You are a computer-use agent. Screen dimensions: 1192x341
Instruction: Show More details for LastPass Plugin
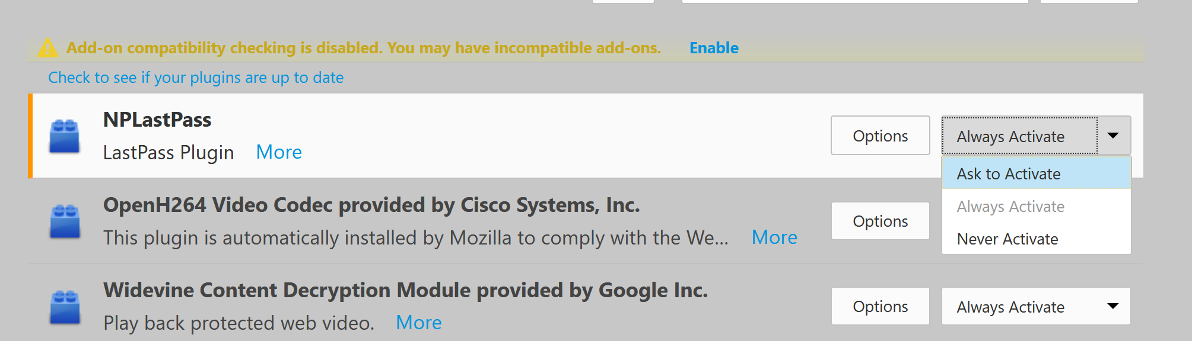(x=279, y=152)
